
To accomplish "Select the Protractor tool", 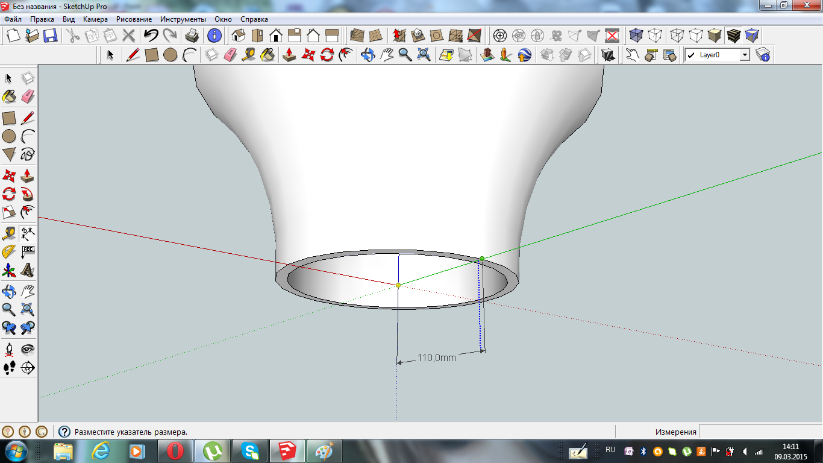I will (x=9, y=251).
